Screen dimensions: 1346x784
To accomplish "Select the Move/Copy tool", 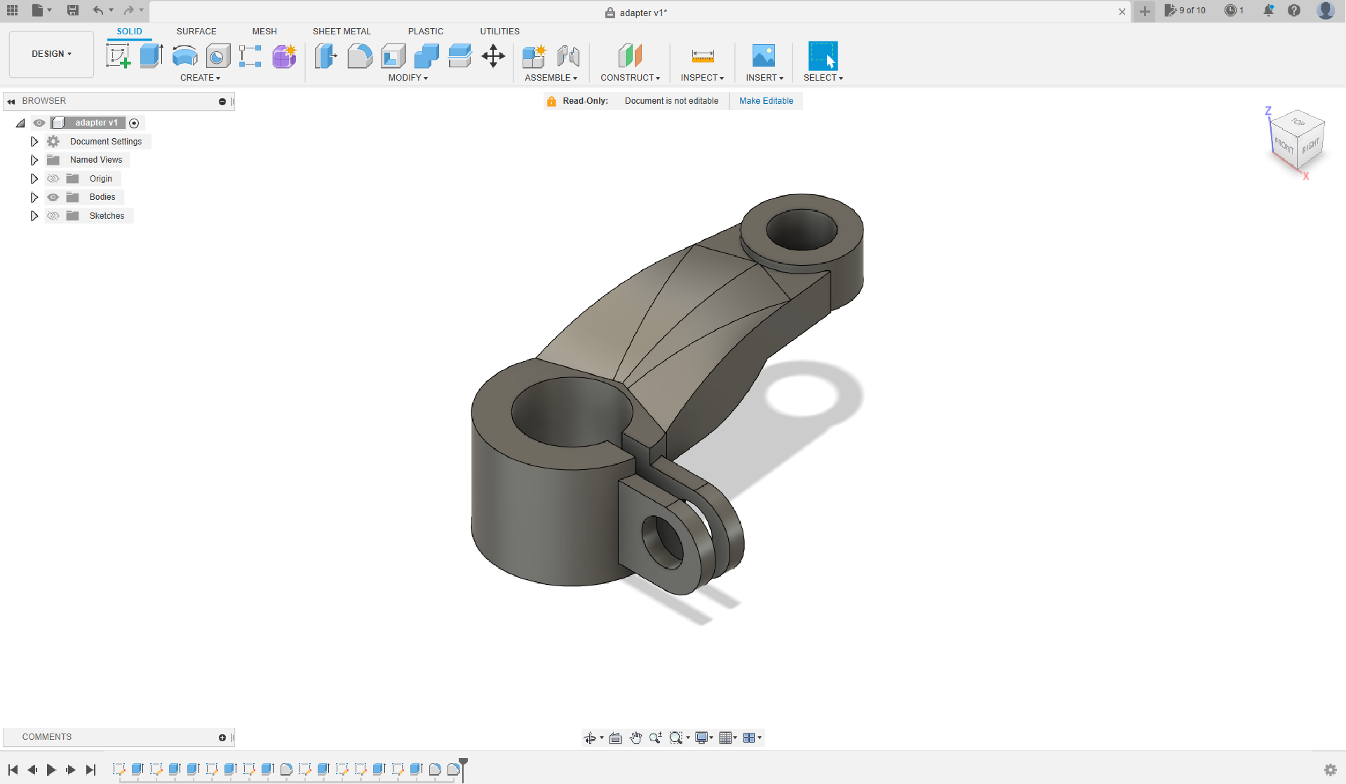I will coord(493,55).
